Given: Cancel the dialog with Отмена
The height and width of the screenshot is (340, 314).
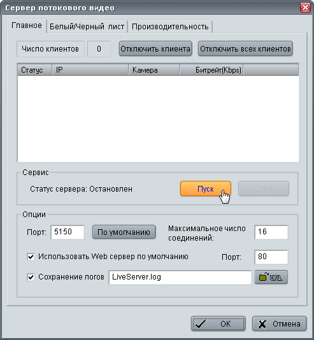Looking at the screenshot, I should (280, 323).
